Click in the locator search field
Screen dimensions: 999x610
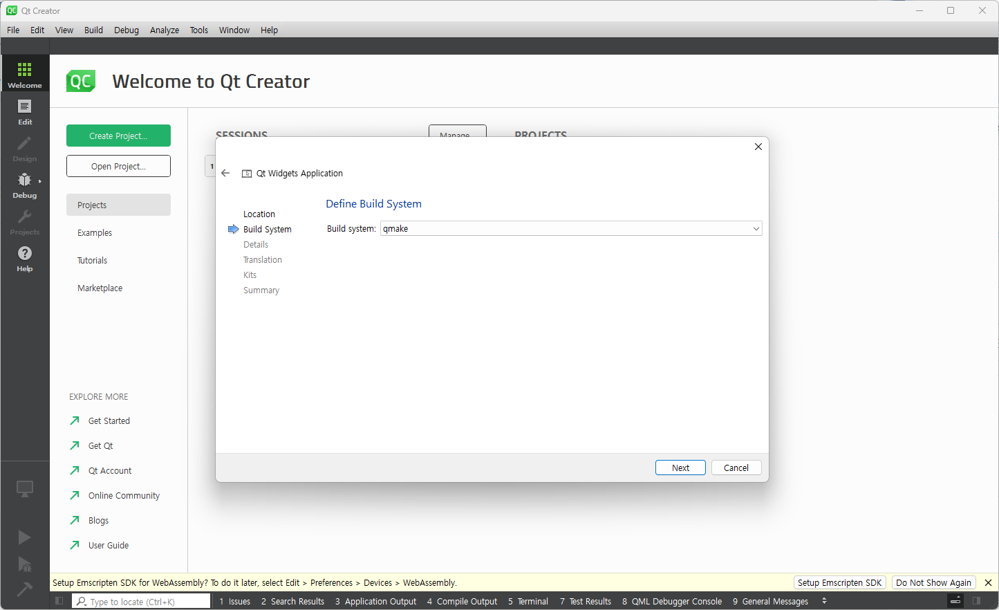[x=141, y=601]
